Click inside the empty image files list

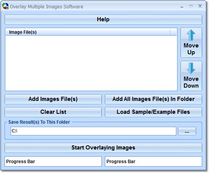[91, 63]
